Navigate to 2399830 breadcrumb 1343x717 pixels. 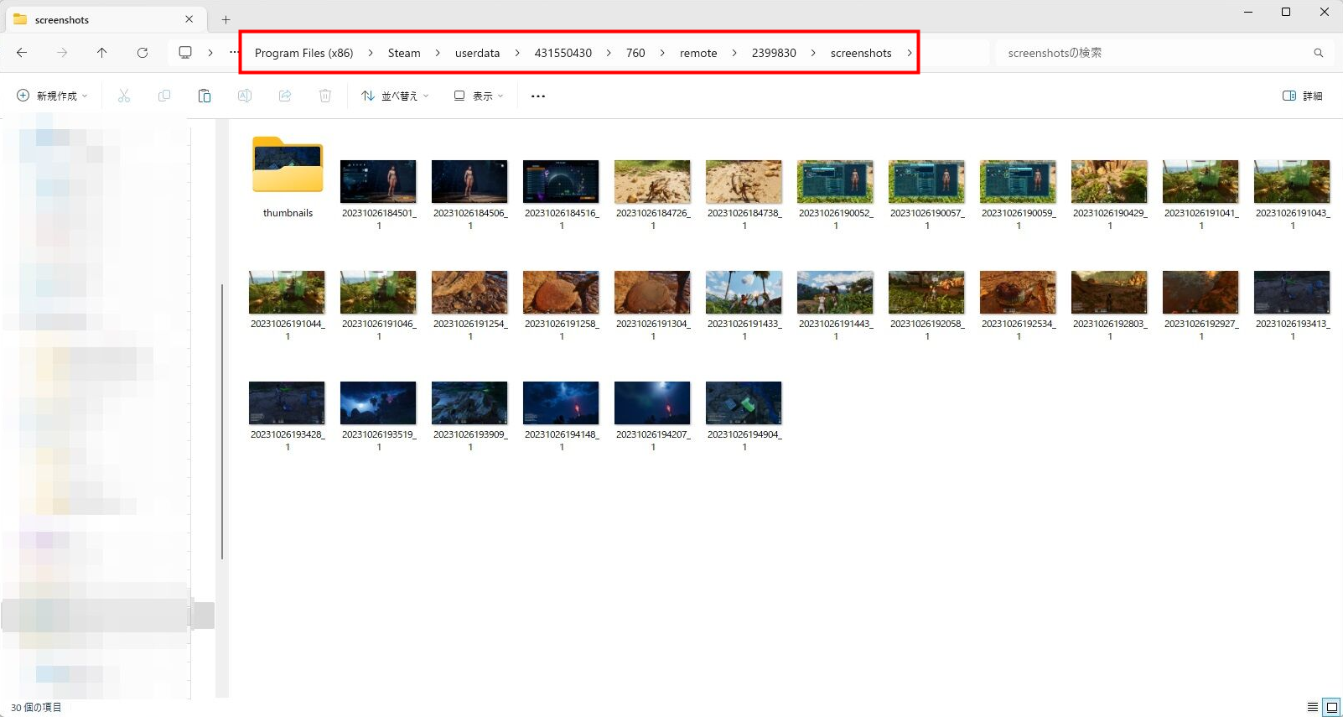click(x=774, y=53)
